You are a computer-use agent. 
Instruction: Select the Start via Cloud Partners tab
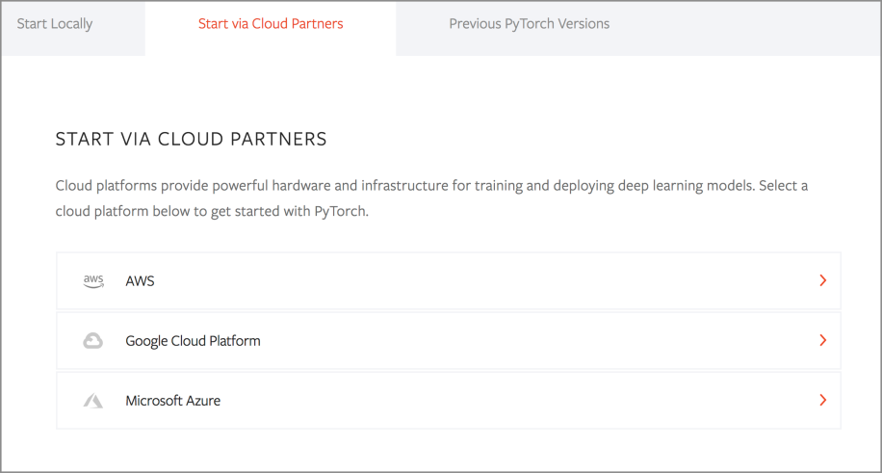(271, 24)
